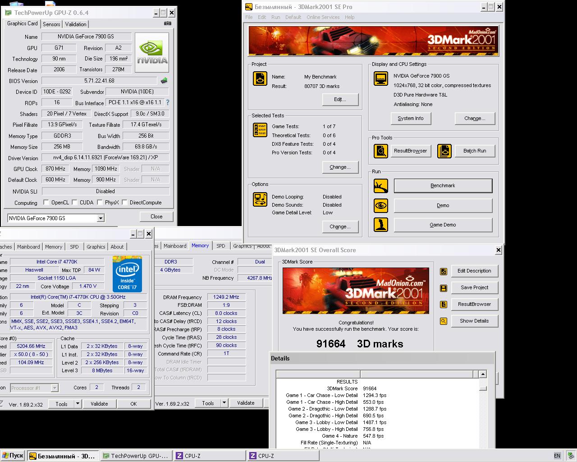The image size is (577, 462).
Task: Click the Intel Core i7 logo in CPU-Z
Action: pos(127,274)
